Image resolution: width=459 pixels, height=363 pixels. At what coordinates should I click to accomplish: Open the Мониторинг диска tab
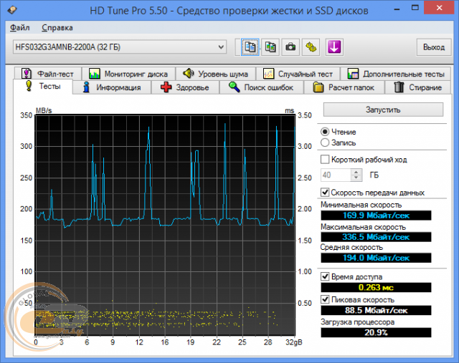[128, 74]
